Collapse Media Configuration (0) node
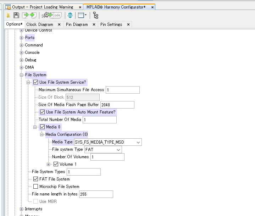The width and height of the screenshot is (255, 216). click(41, 134)
